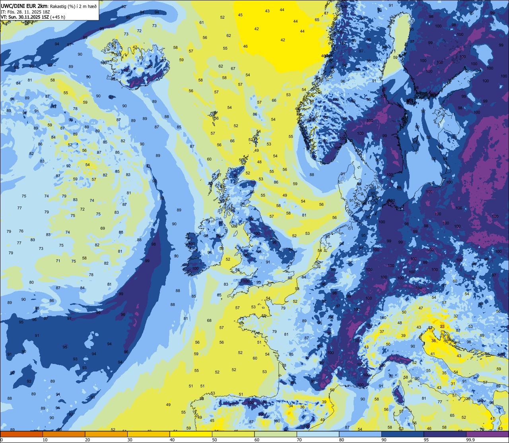Click the humidity value "32" near the Alps
The height and width of the screenshot is (443, 509).
(456, 316)
